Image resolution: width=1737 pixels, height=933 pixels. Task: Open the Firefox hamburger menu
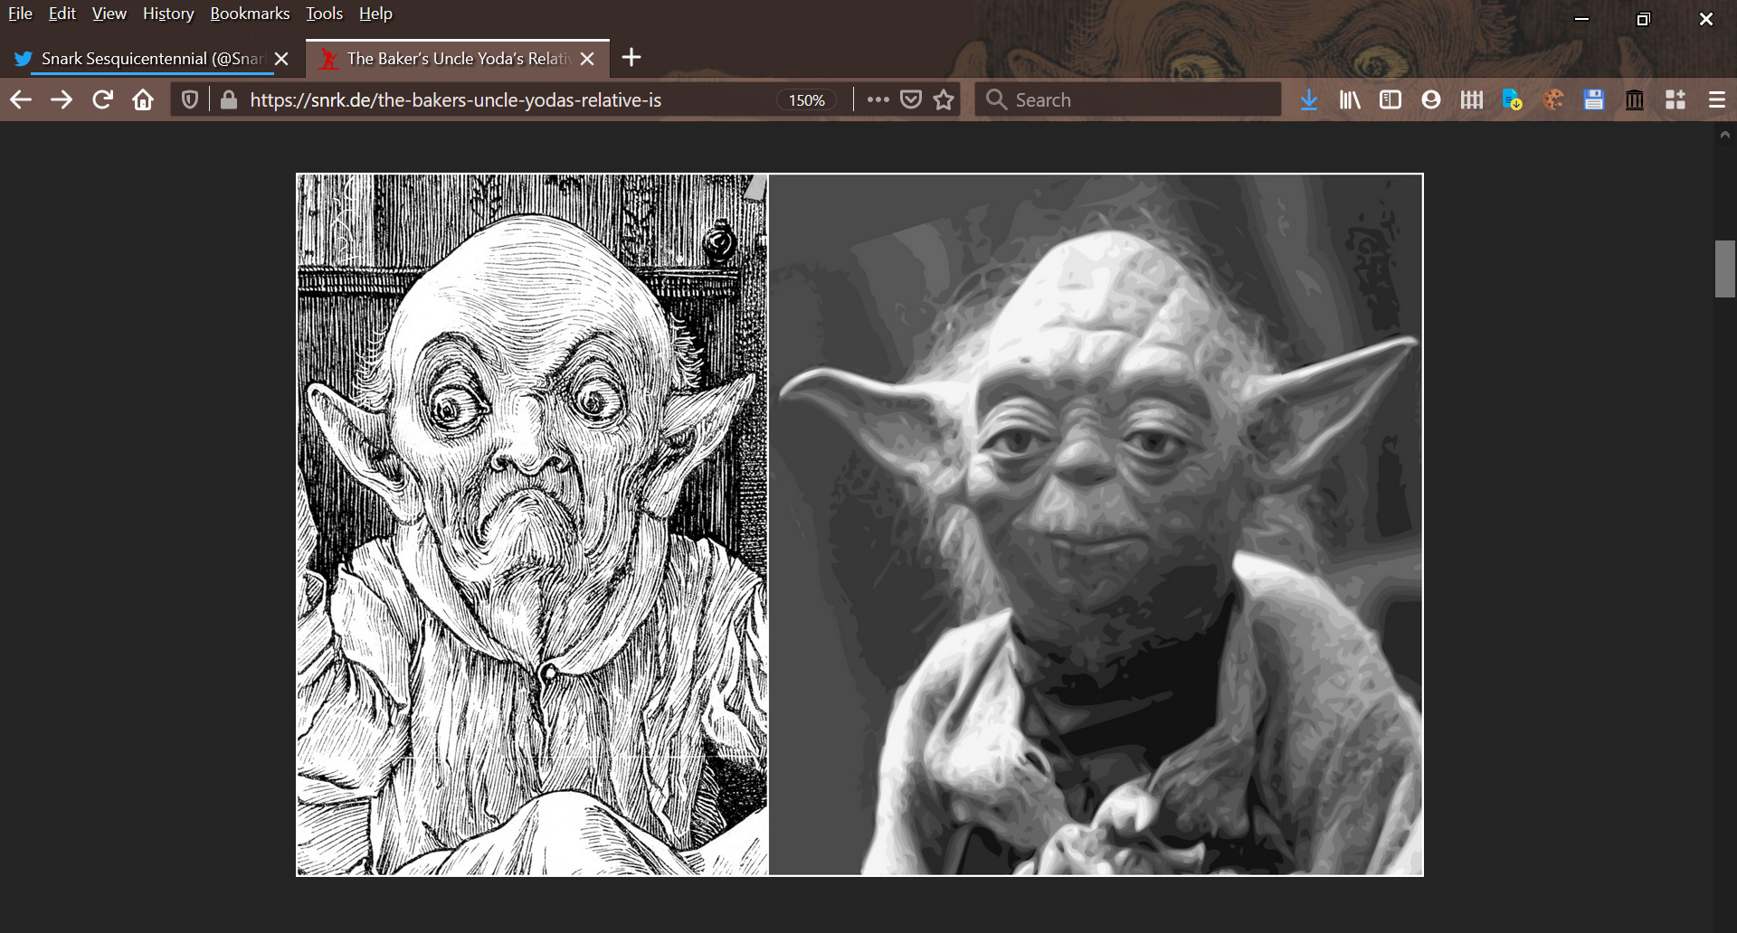[1717, 99]
